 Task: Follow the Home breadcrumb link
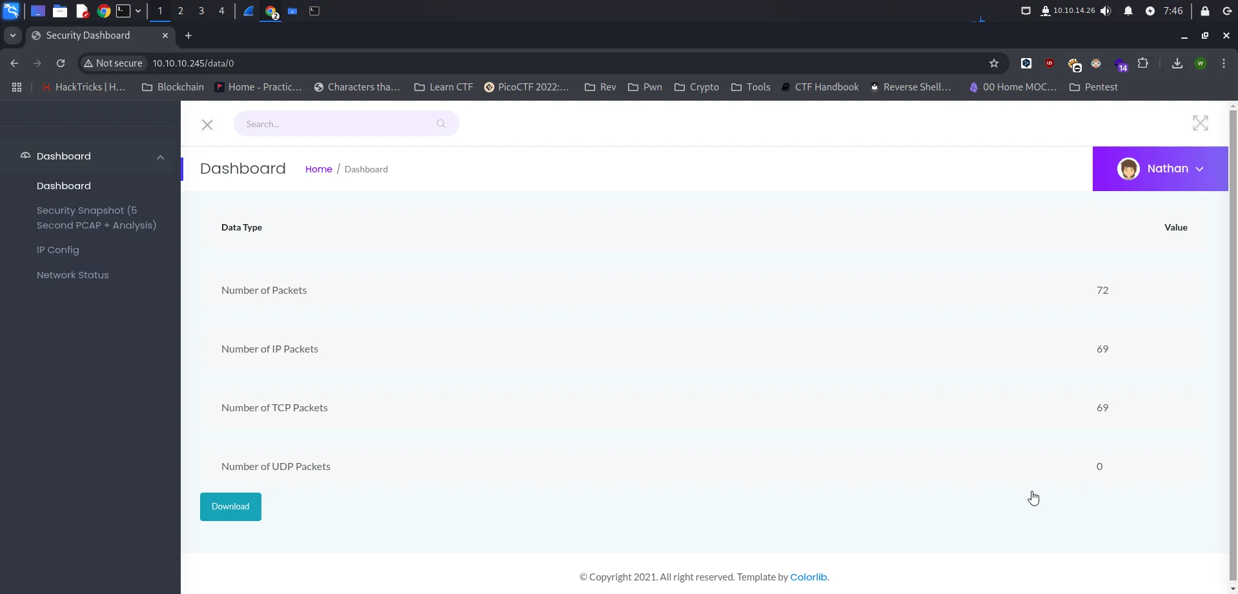click(318, 169)
